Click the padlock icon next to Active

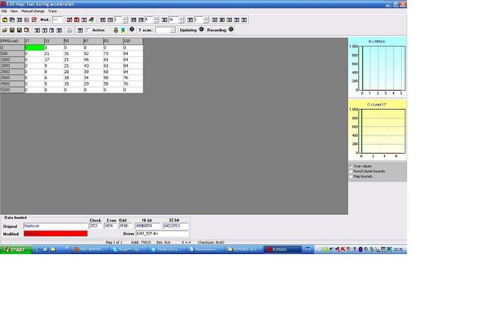pyautogui.click(x=116, y=30)
